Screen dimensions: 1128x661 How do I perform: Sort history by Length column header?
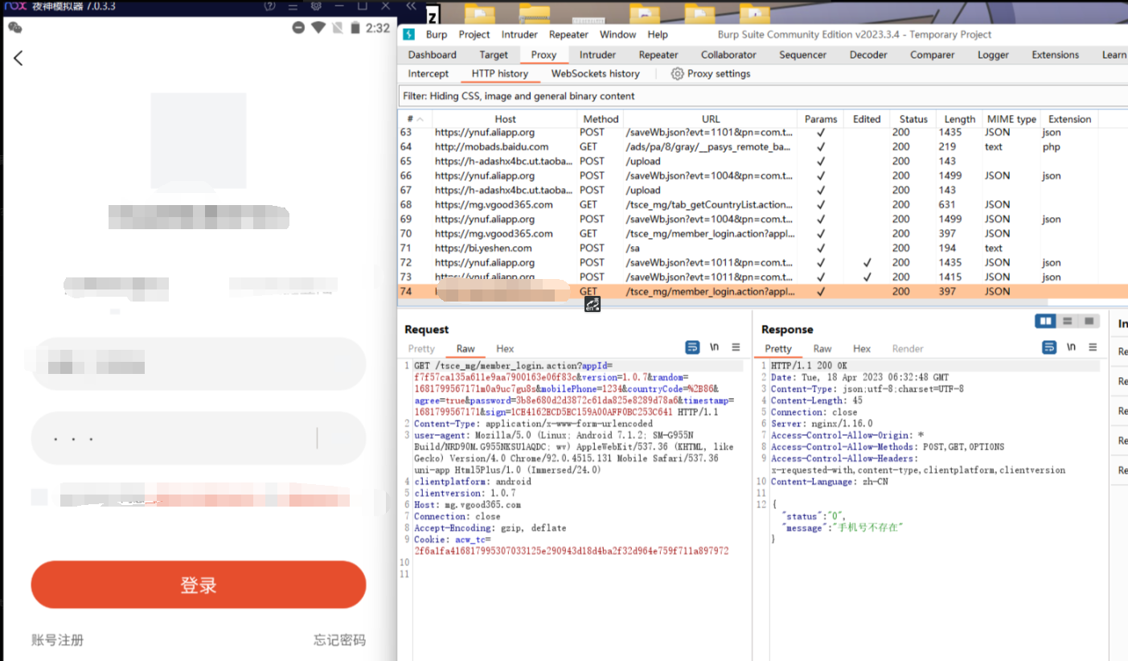point(959,119)
